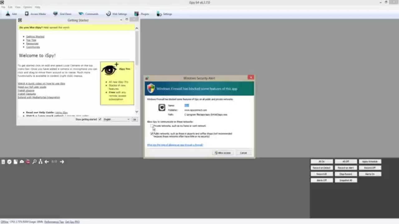
Task: Click the Getting Started window's title icon
Action: 20,20
